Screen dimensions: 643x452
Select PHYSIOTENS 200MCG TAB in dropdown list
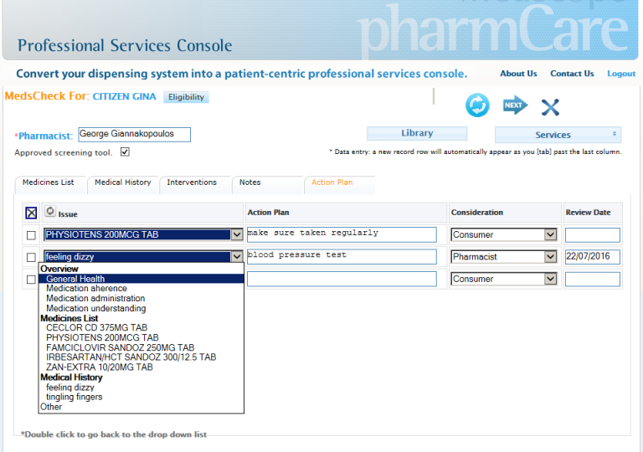coord(141,337)
